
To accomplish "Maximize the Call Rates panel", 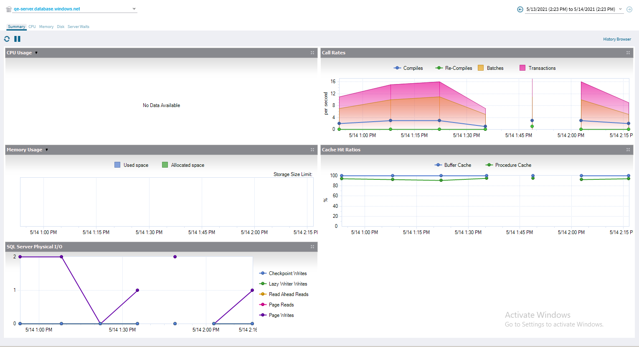I will tap(628, 53).
